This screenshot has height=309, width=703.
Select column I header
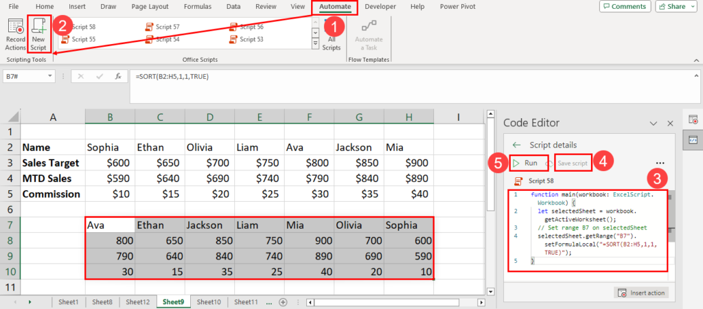458,117
